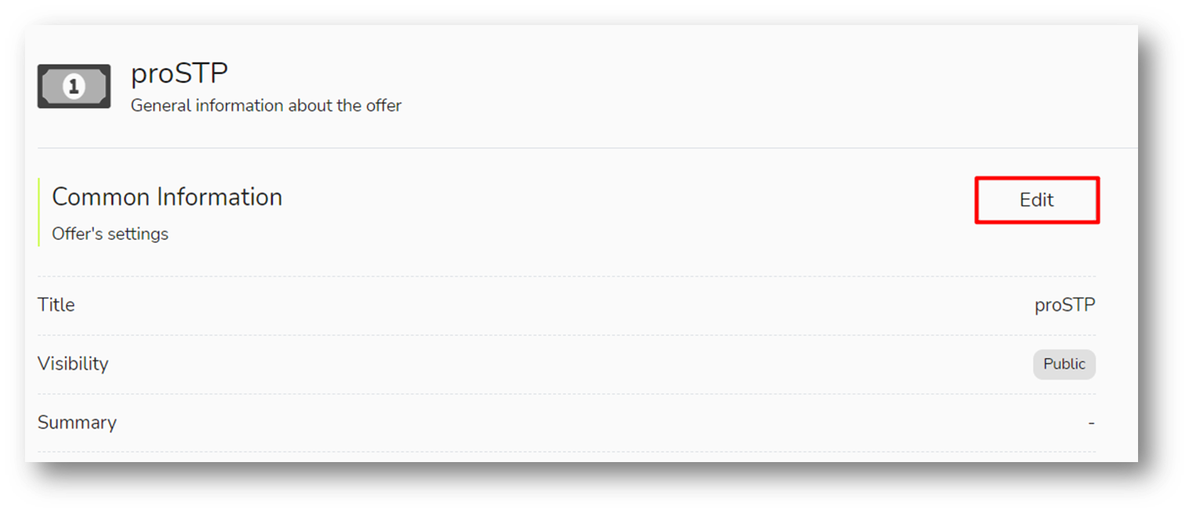Click the "Offer's settings" subtitle text
Screen dimensions: 1189x513
pyautogui.click(x=110, y=234)
